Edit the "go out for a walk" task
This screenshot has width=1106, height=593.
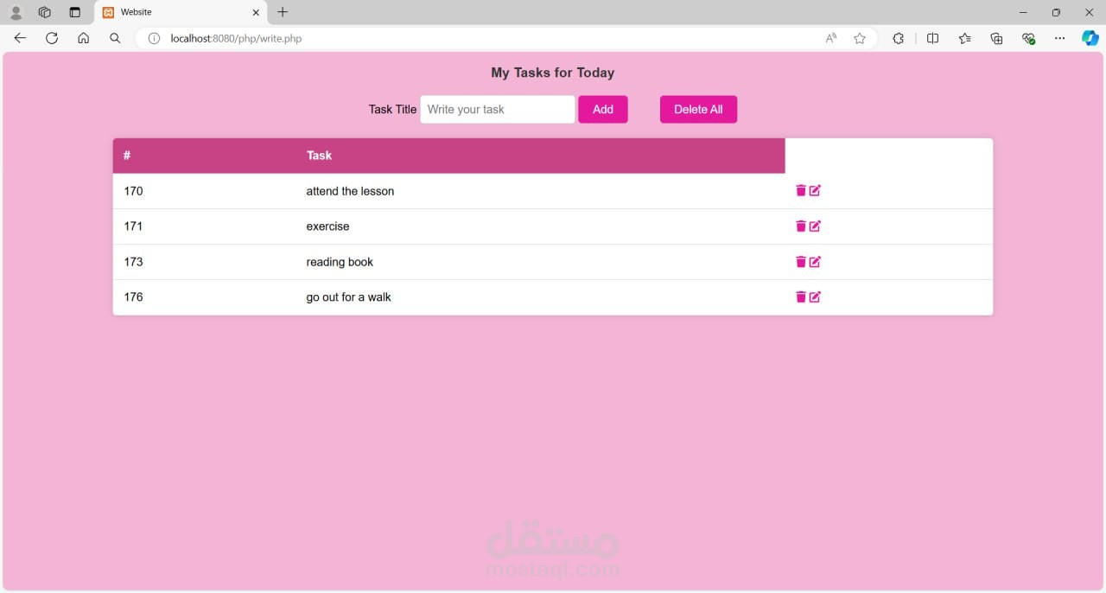(815, 296)
